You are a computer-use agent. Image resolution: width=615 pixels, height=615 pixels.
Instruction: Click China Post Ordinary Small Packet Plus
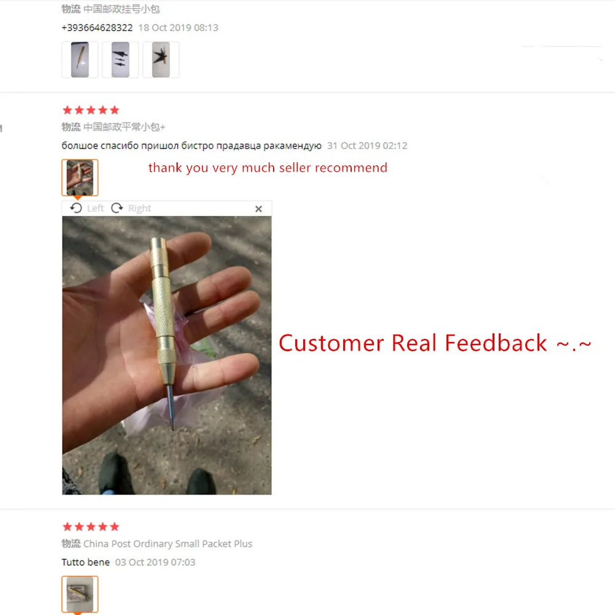coord(168,544)
